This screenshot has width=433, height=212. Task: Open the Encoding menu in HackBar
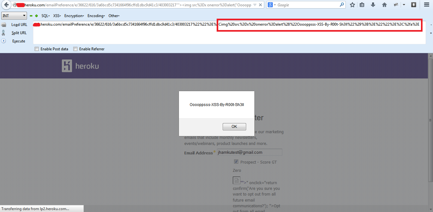(96, 16)
